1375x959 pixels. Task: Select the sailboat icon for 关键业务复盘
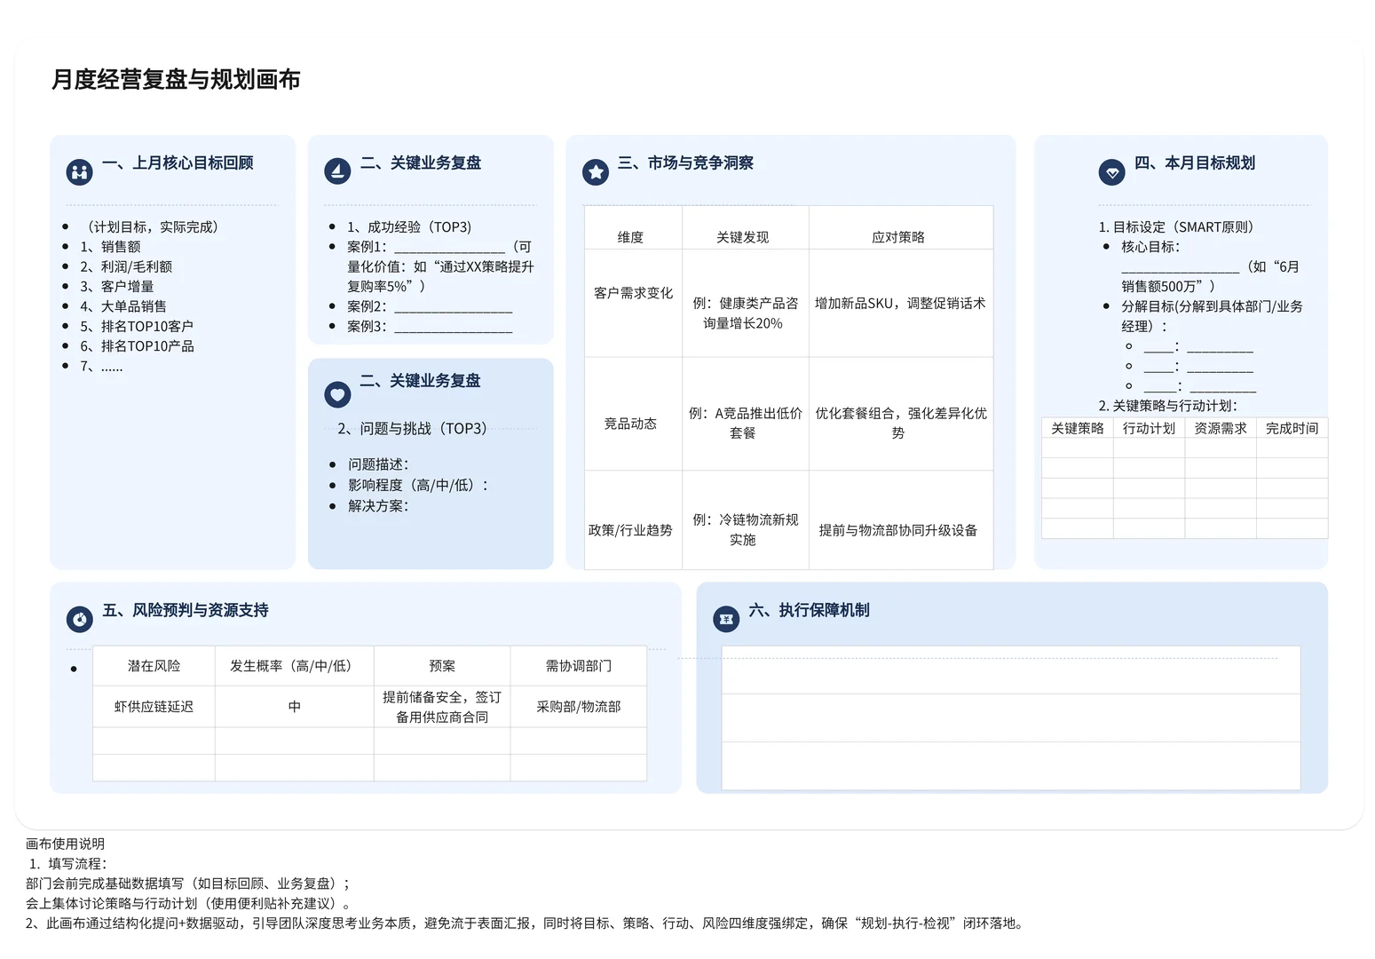(x=337, y=170)
